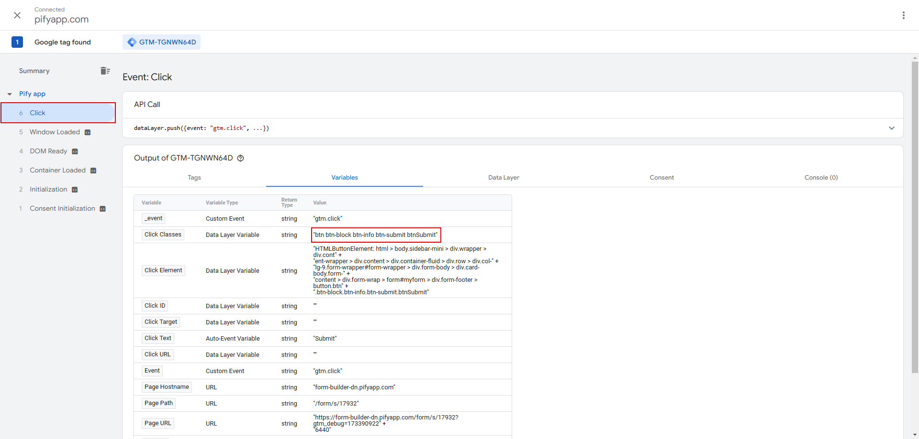919x439 pixels.
Task: Switch to the Console (0) tab
Action: [x=821, y=177]
